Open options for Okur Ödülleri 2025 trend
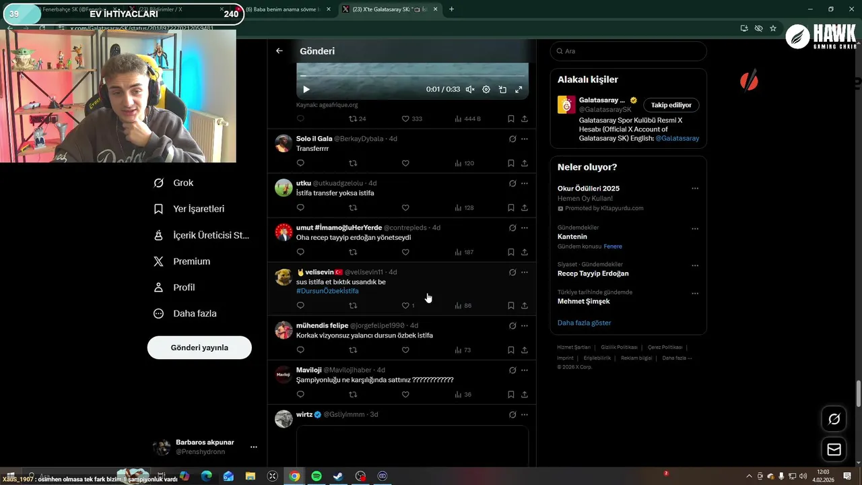The width and height of the screenshot is (862, 485). (695, 189)
